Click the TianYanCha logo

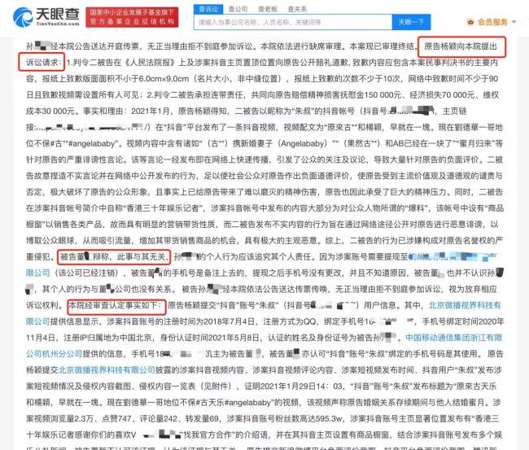click(46, 17)
